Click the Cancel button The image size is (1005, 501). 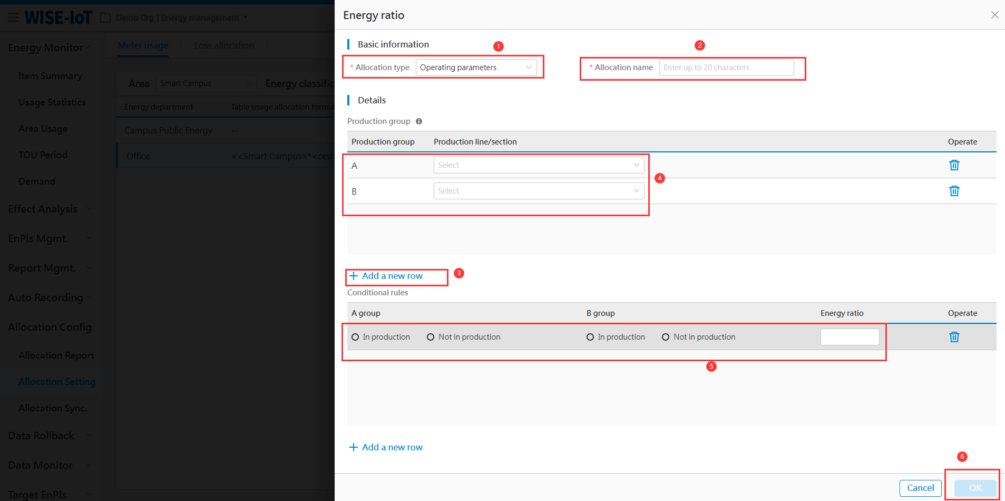pos(920,488)
